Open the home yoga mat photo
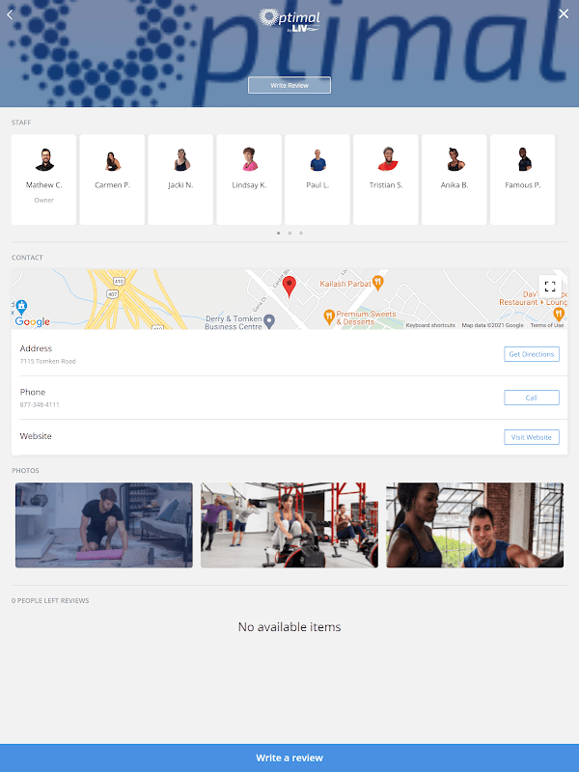The image size is (579, 772). click(x=104, y=525)
